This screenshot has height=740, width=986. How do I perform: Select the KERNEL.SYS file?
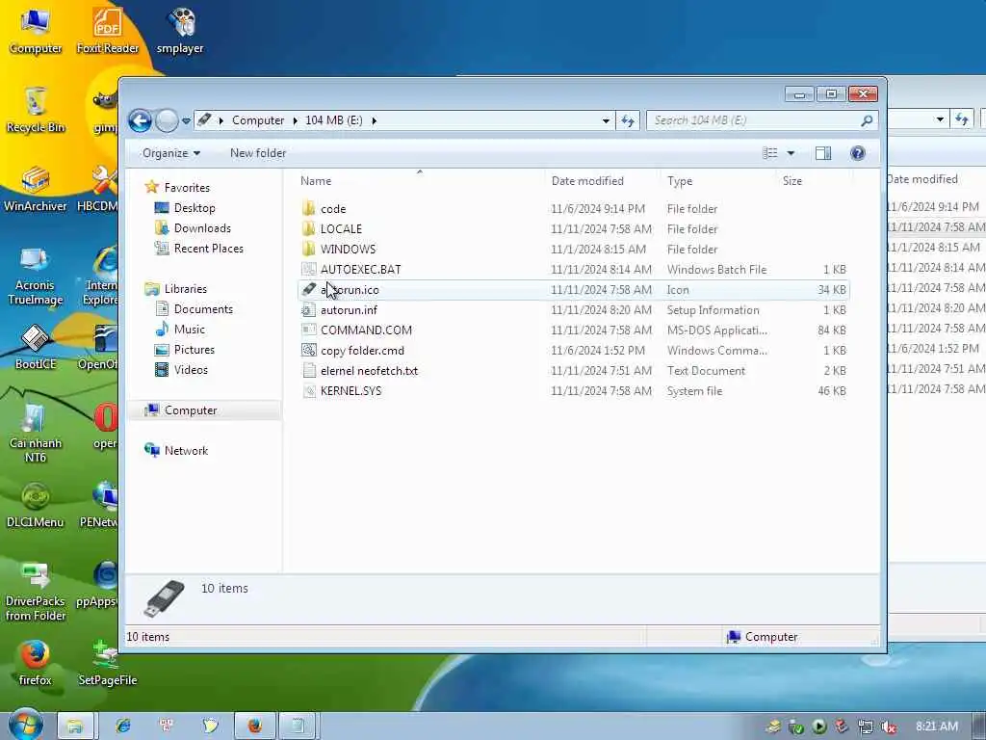pyautogui.click(x=350, y=391)
